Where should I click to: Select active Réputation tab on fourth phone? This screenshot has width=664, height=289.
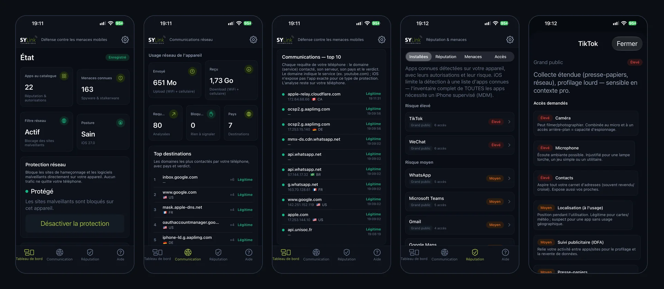[475, 255]
